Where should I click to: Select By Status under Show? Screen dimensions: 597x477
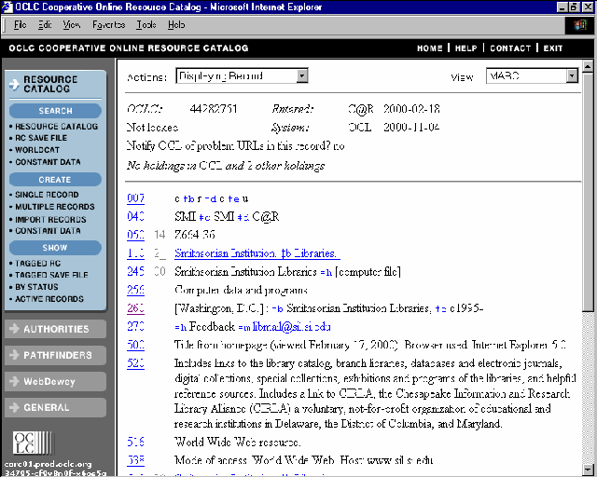click(38, 288)
